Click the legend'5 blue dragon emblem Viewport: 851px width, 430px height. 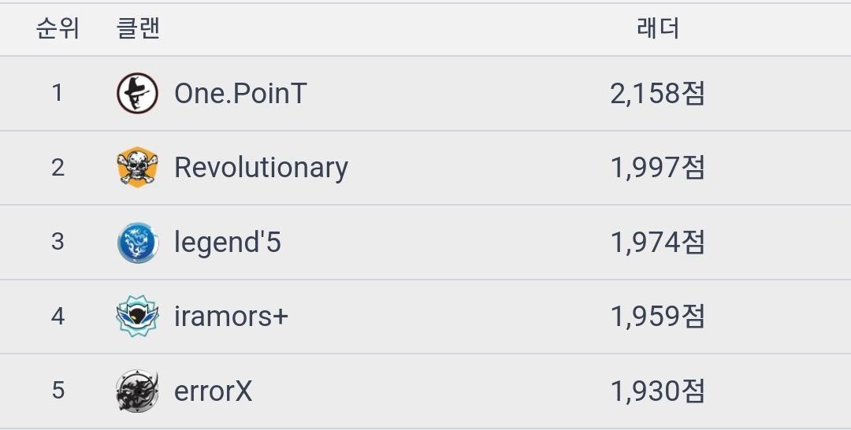[137, 242]
